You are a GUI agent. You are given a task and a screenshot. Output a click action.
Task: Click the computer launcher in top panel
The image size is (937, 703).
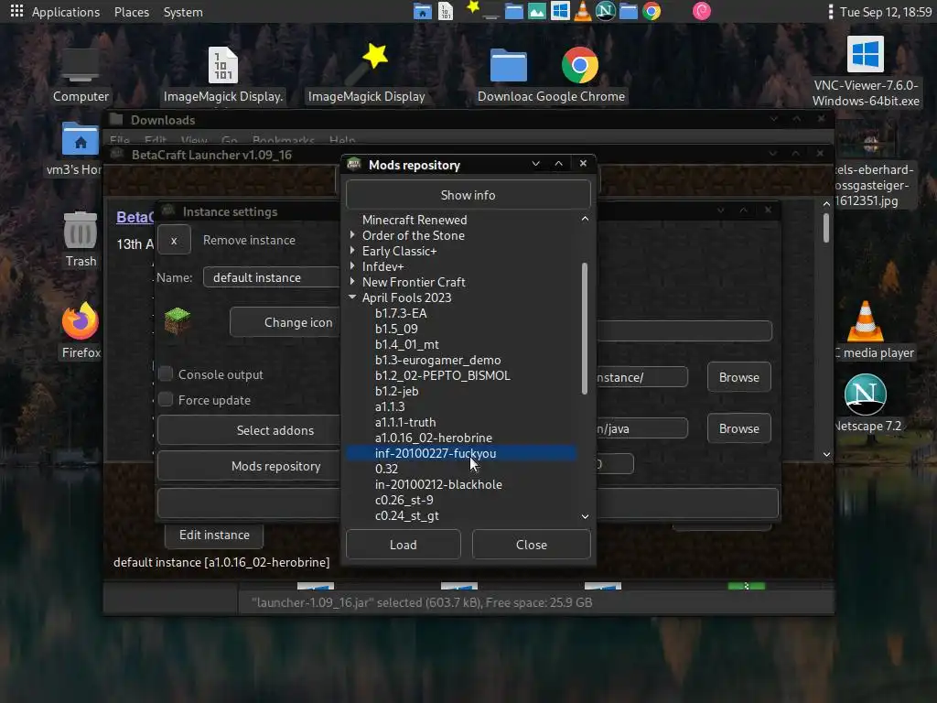[491, 13]
